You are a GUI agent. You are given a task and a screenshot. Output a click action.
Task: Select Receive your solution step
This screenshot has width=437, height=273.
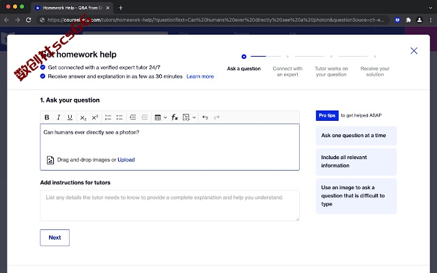[375, 71]
